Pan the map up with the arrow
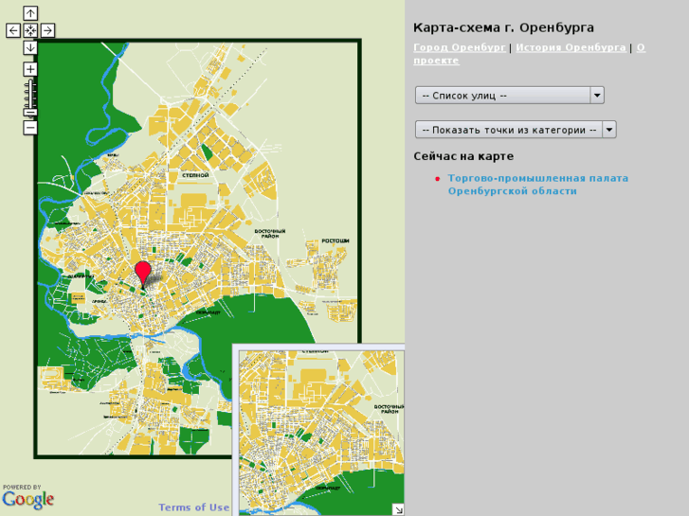 (30, 13)
